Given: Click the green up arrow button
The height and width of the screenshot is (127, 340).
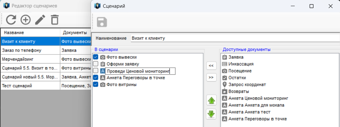Looking at the screenshot, I should (212, 101).
